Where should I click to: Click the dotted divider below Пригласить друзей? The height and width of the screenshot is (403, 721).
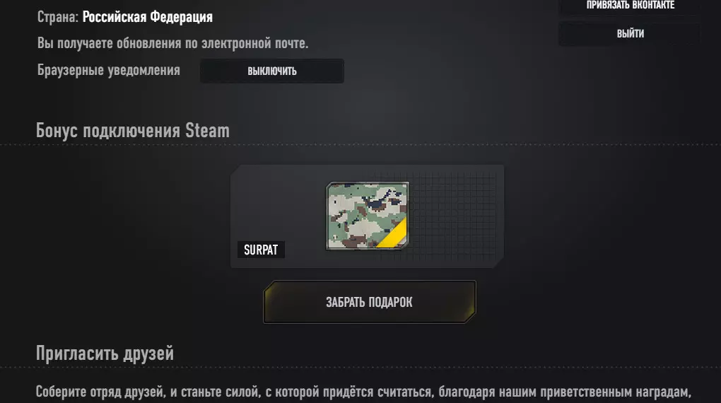[360, 367]
